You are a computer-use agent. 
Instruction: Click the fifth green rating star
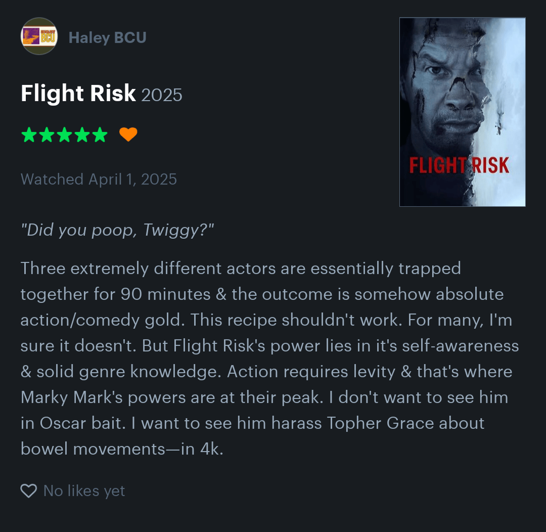pos(100,135)
